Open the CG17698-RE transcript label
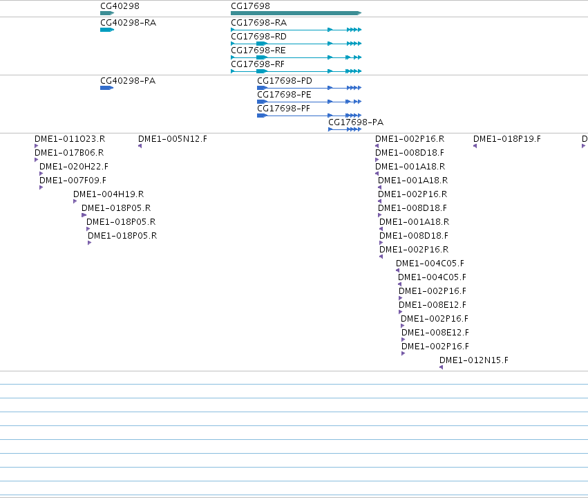The image size is (588, 498). pyautogui.click(x=258, y=50)
